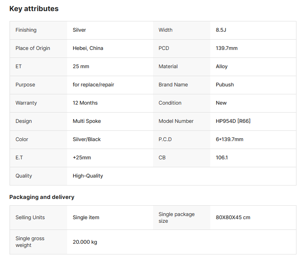Screen dimensions: 308x260
Task: Select the Hebei, China origin value
Action: pos(88,48)
